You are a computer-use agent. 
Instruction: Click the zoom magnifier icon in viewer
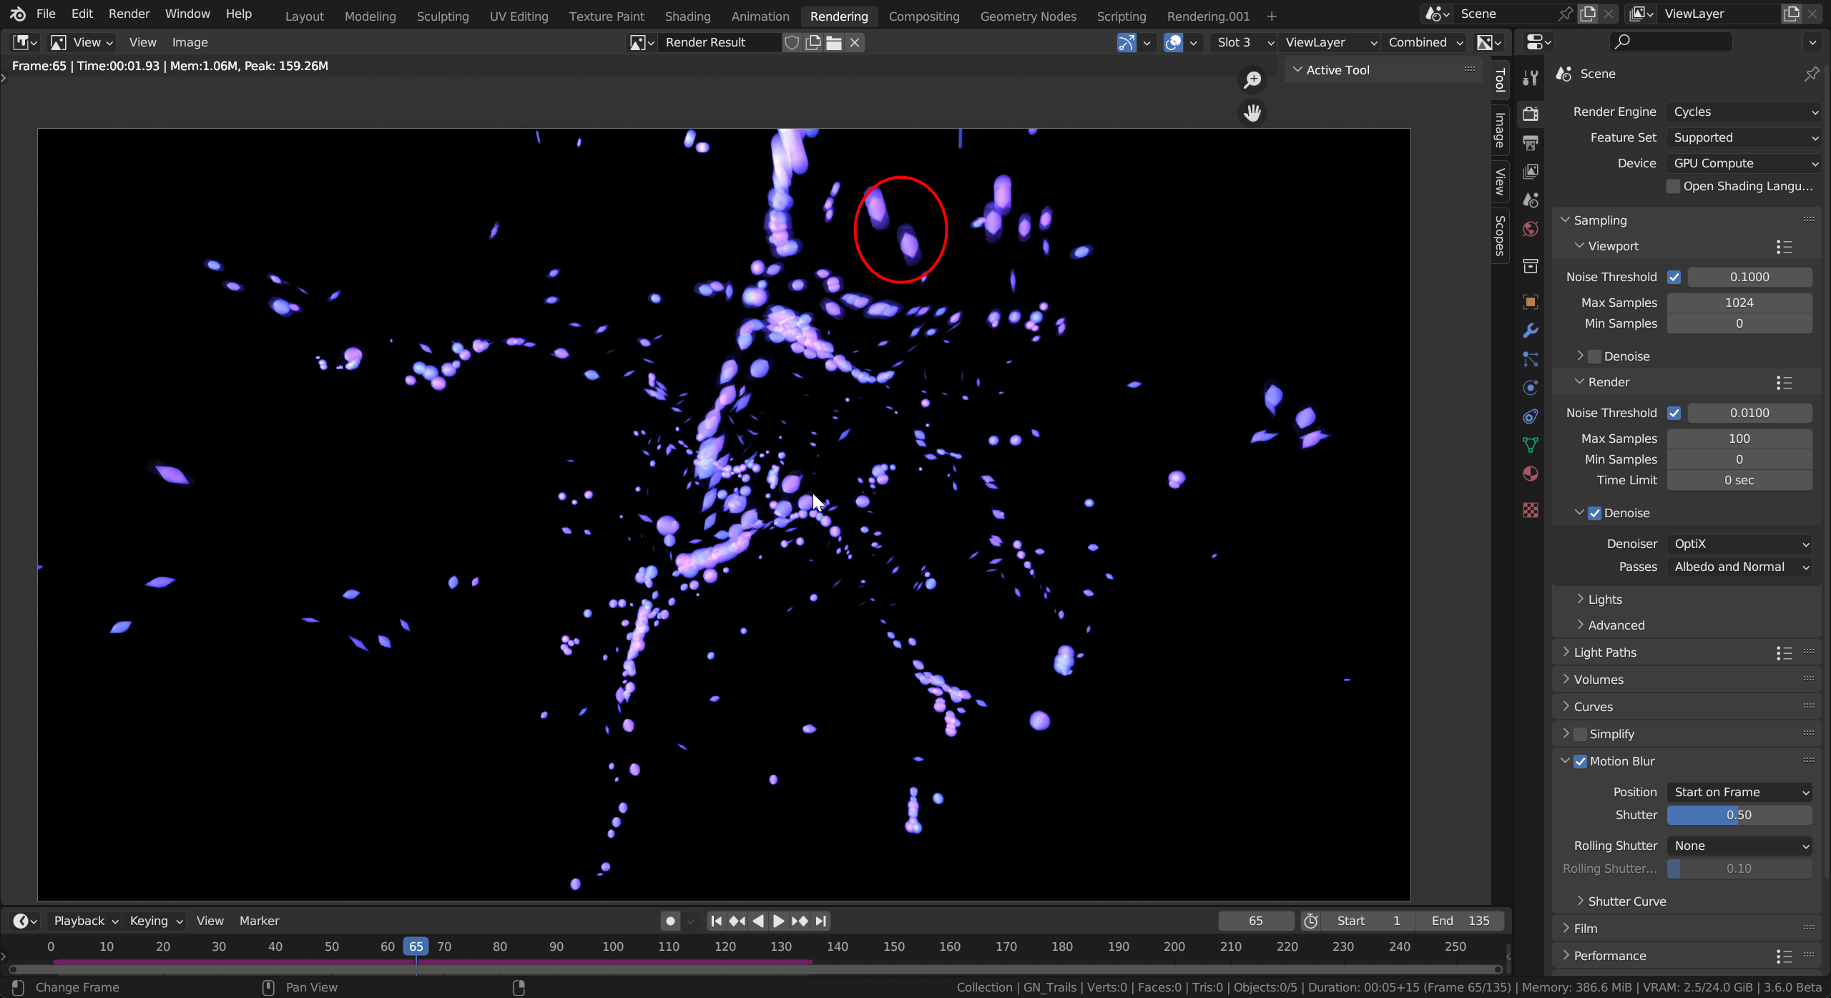point(1252,80)
